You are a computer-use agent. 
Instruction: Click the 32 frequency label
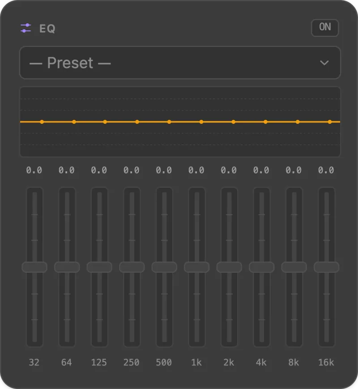coord(34,363)
